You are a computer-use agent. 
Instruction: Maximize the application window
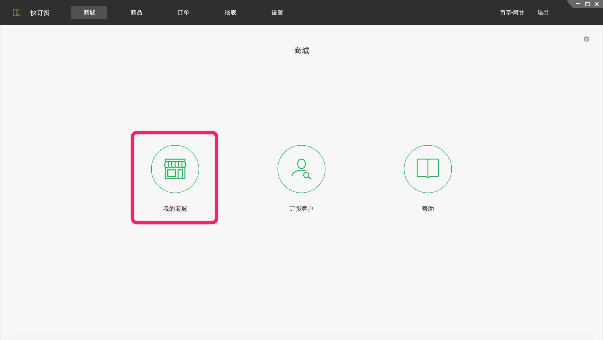tap(587, 4)
